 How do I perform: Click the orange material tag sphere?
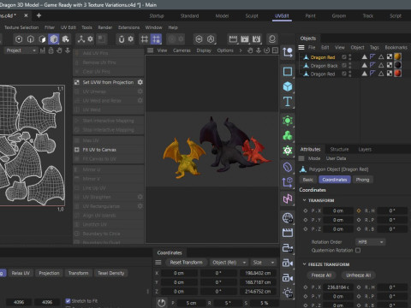pos(397,56)
